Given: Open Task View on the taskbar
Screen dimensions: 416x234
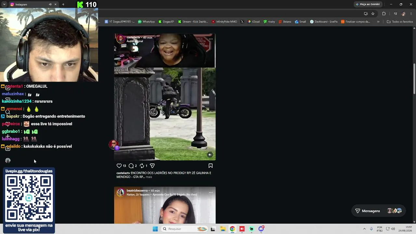Looking at the screenshot, I should (x=213, y=229).
